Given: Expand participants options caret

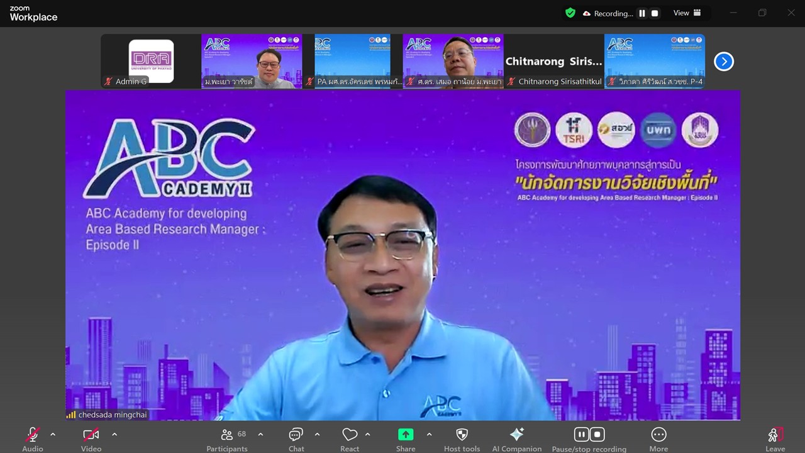Looking at the screenshot, I should click(260, 434).
